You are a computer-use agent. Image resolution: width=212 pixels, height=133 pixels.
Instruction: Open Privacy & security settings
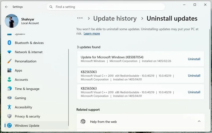(x=37, y=116)
